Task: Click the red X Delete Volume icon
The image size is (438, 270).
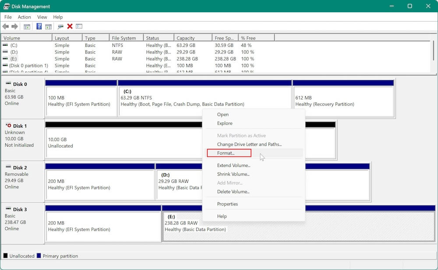Action: [70, 26]
